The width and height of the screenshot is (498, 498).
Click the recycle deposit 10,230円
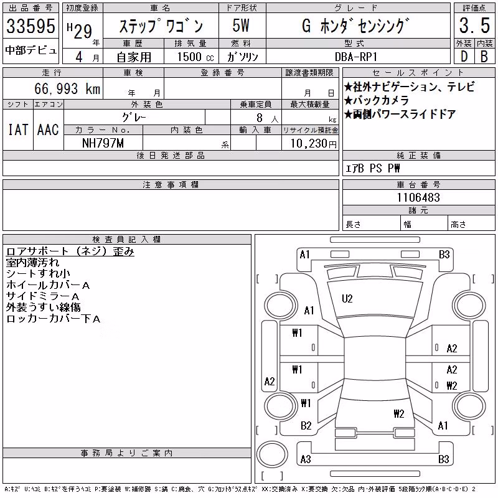click(x=313, y=144)
